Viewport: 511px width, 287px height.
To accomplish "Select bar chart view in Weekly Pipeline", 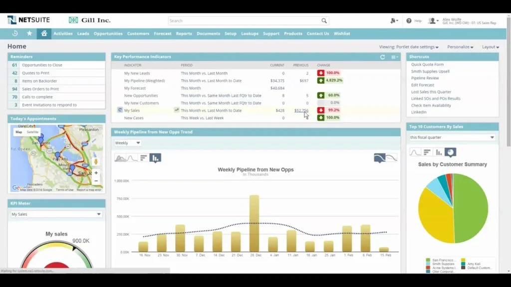I will coord(155,158).
